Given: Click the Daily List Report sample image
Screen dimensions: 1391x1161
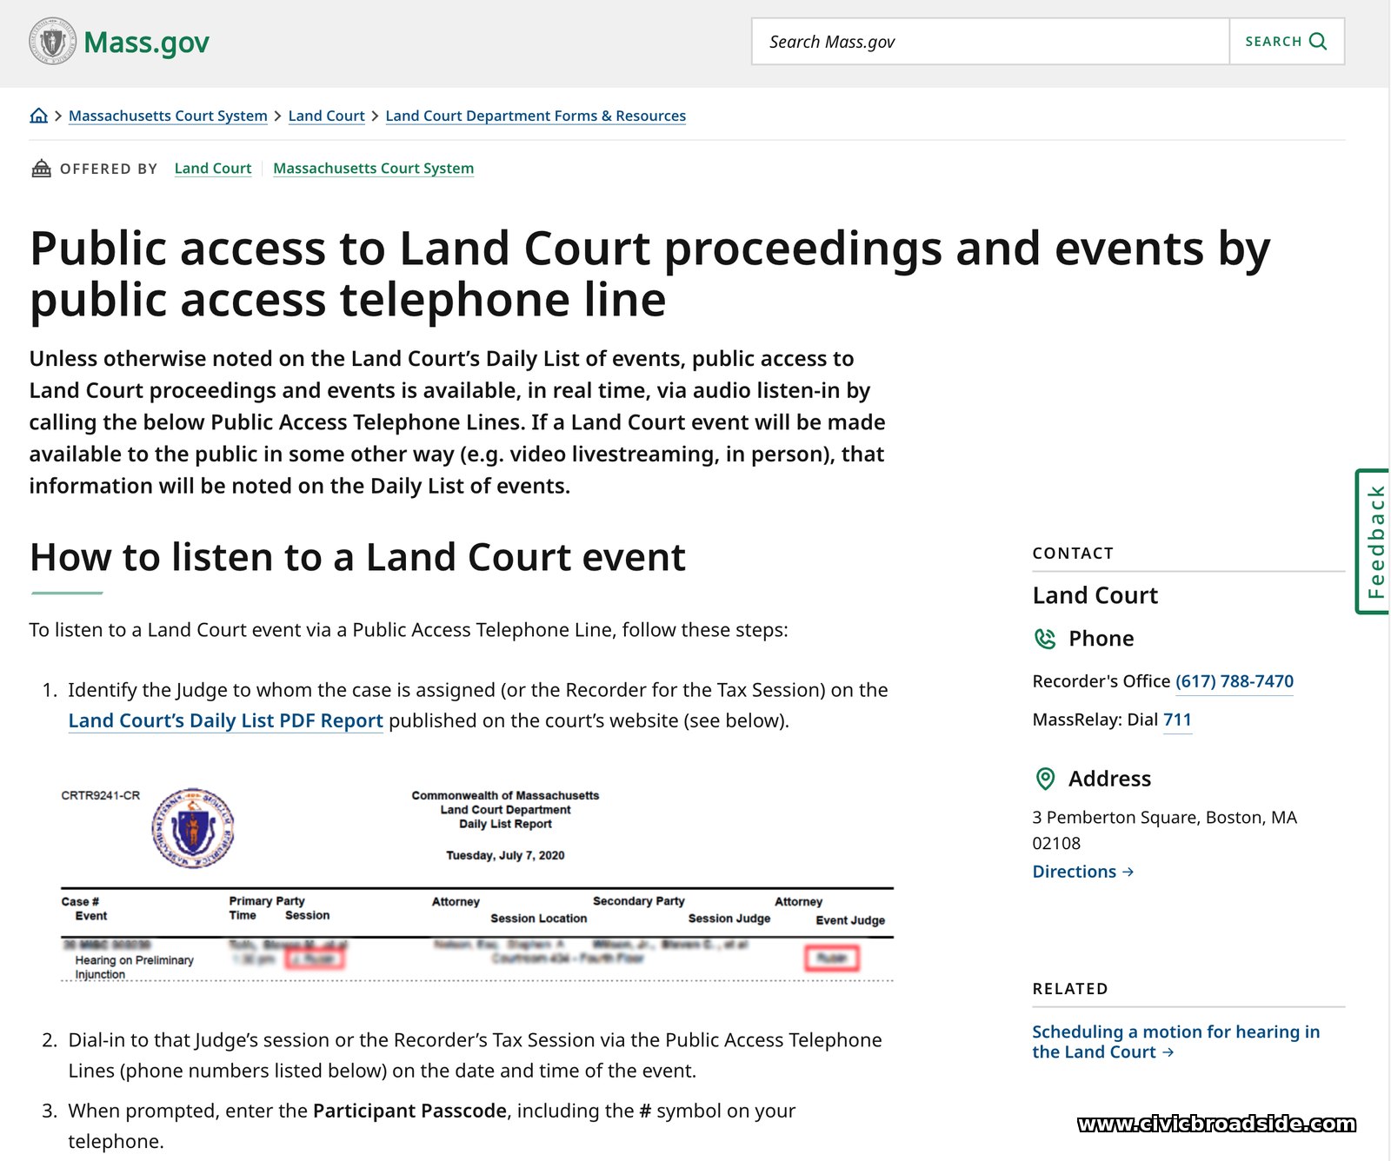Looking at the screenshot, I should pos(477,884).
